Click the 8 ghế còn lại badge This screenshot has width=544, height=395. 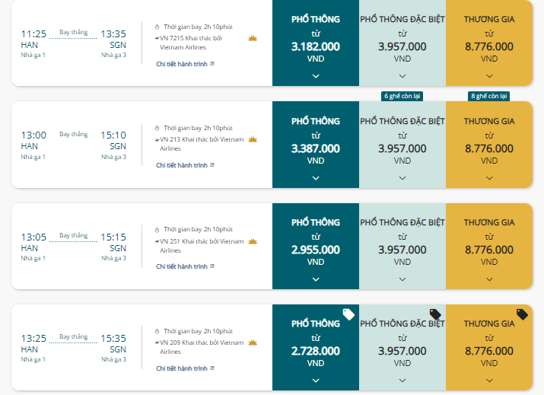488,96
